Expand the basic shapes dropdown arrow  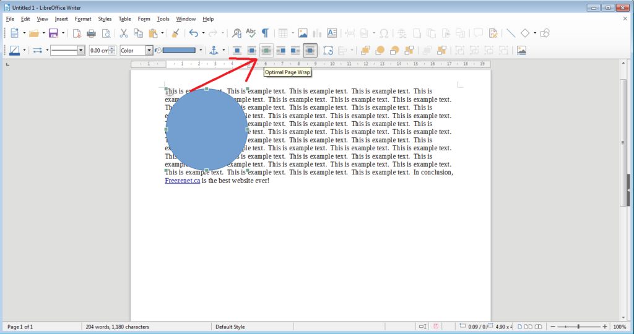click(x=534, y=33)
